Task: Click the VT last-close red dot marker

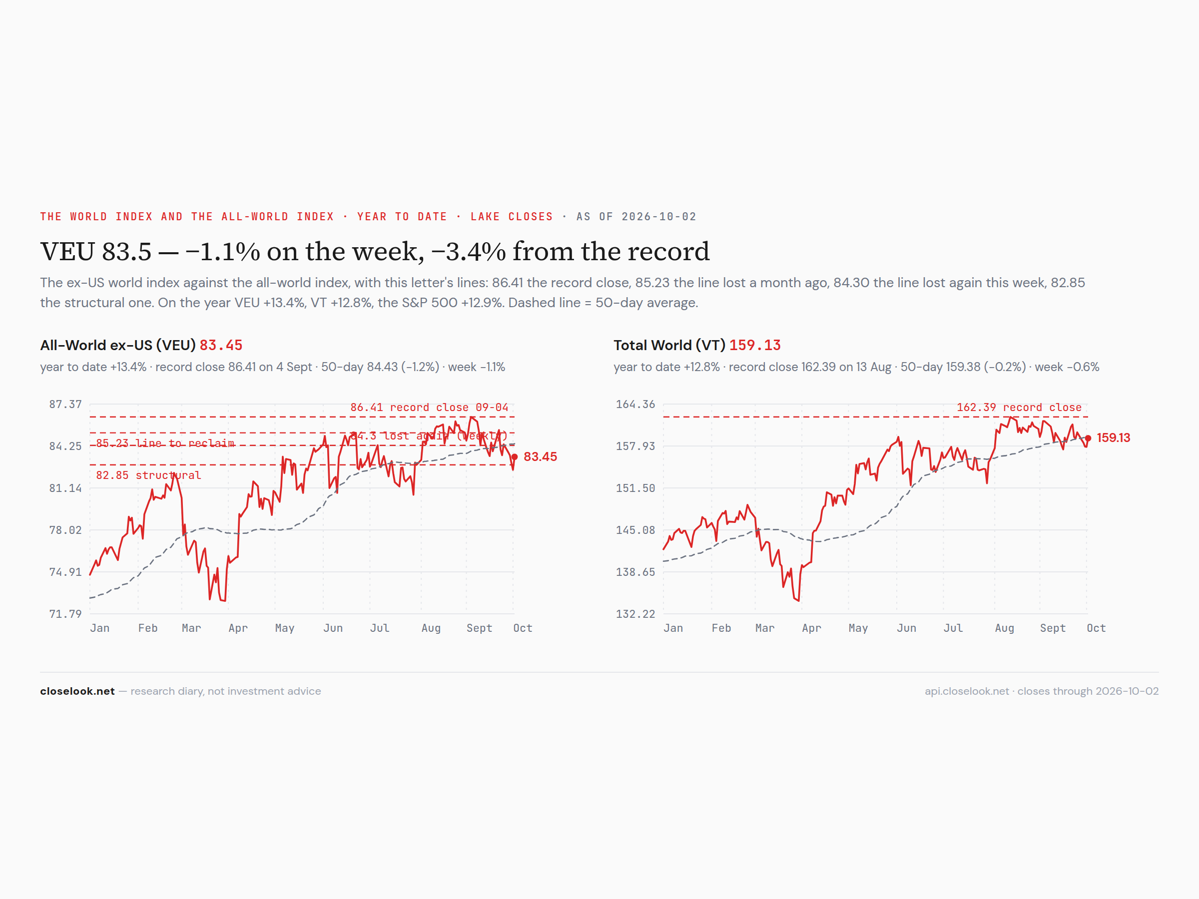Action: [1088, 438]
